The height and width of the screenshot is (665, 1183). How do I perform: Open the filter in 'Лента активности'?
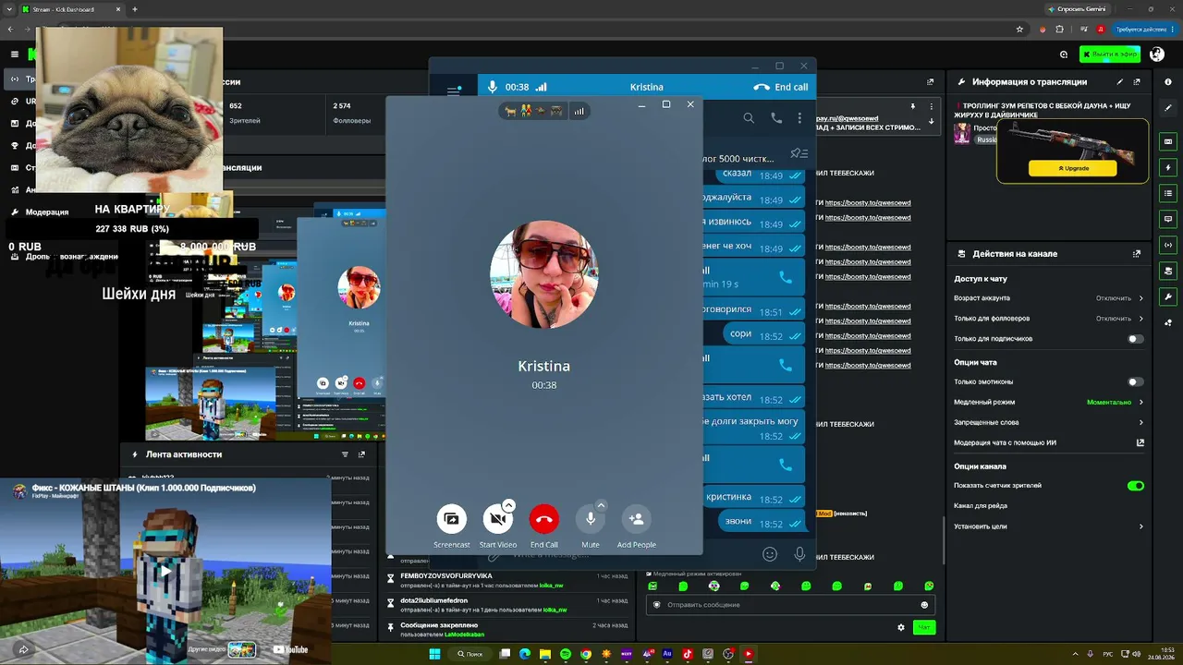(346, 454)
